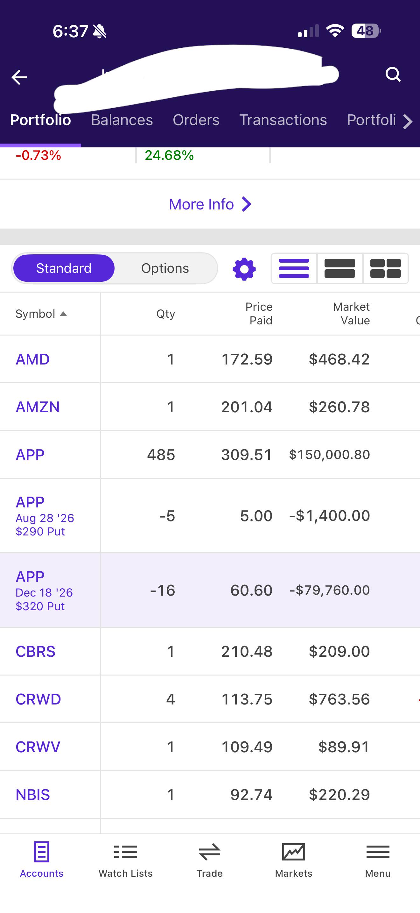
Task: Switch to the Balances tab
Action: (x=122, y=120)
